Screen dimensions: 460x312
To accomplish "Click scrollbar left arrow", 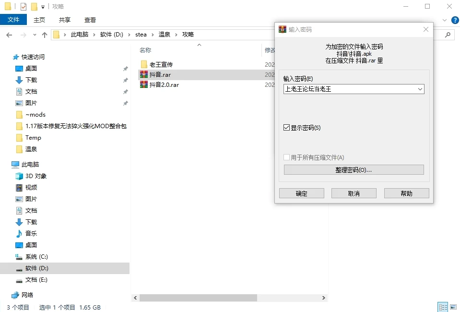I will 135,298.
